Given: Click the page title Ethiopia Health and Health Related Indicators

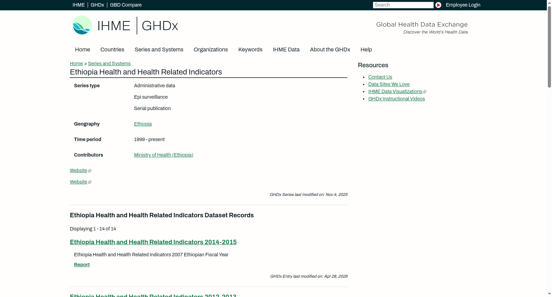Looking at the screenshot, I should click(146, 72).
